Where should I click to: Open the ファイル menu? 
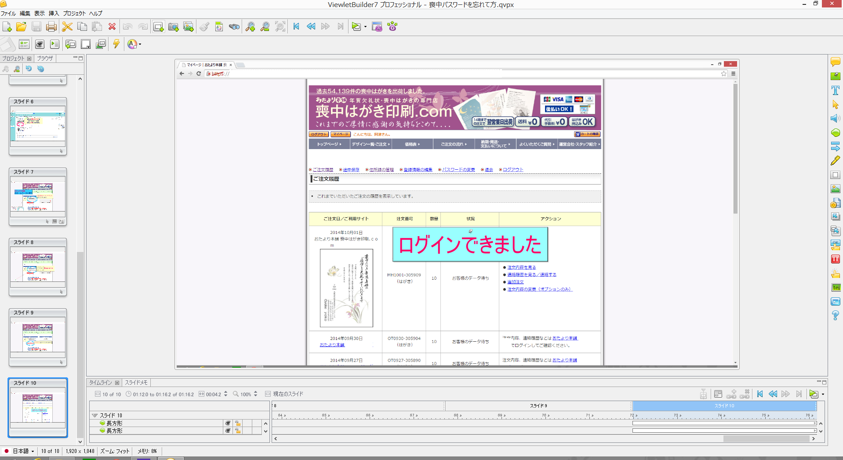pyautogui.click(x=8, y=13)
